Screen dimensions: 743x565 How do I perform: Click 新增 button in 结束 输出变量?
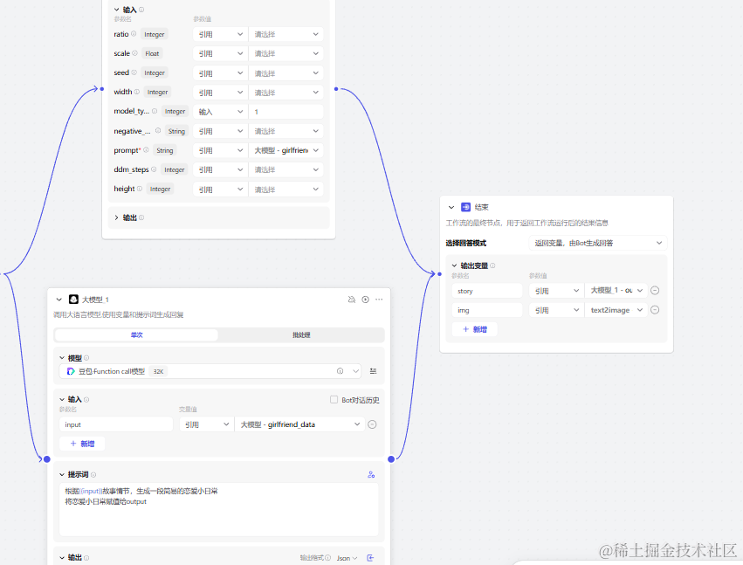pyautogui.click(x=475, y=329)
